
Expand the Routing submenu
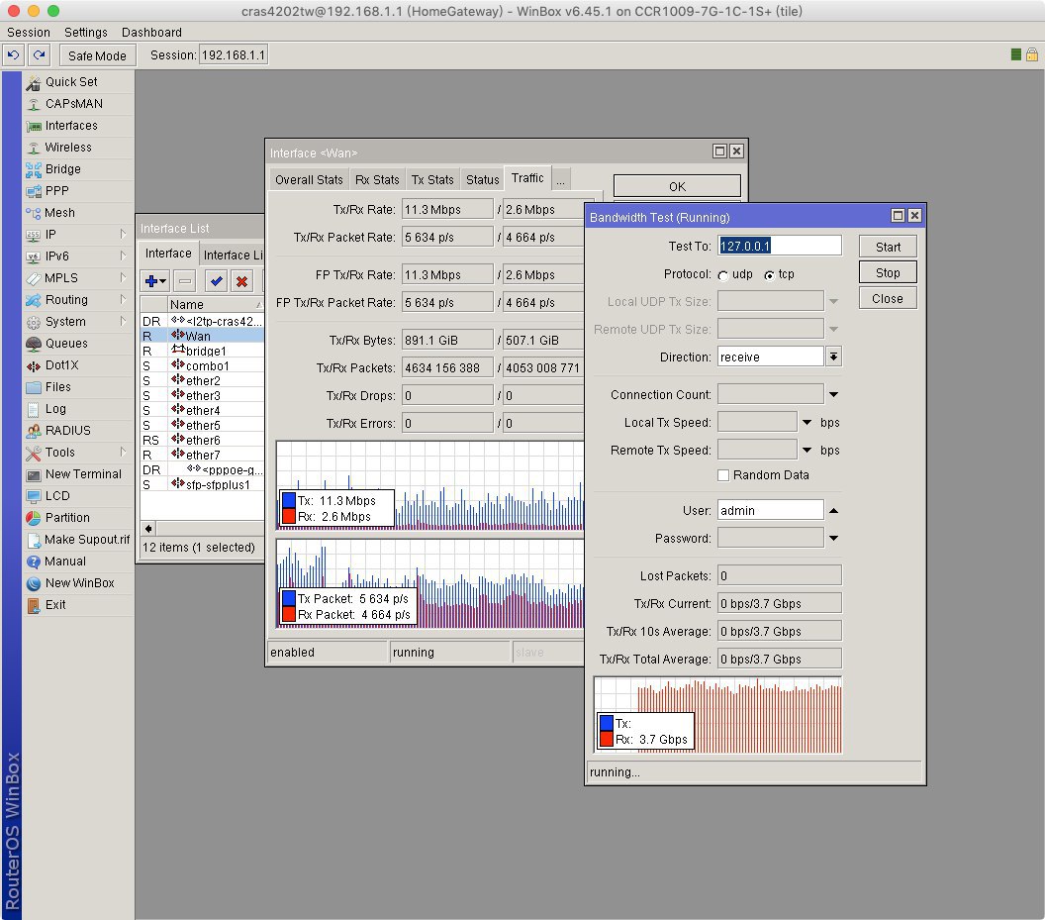pyautogui.click(x=123, y=299)
